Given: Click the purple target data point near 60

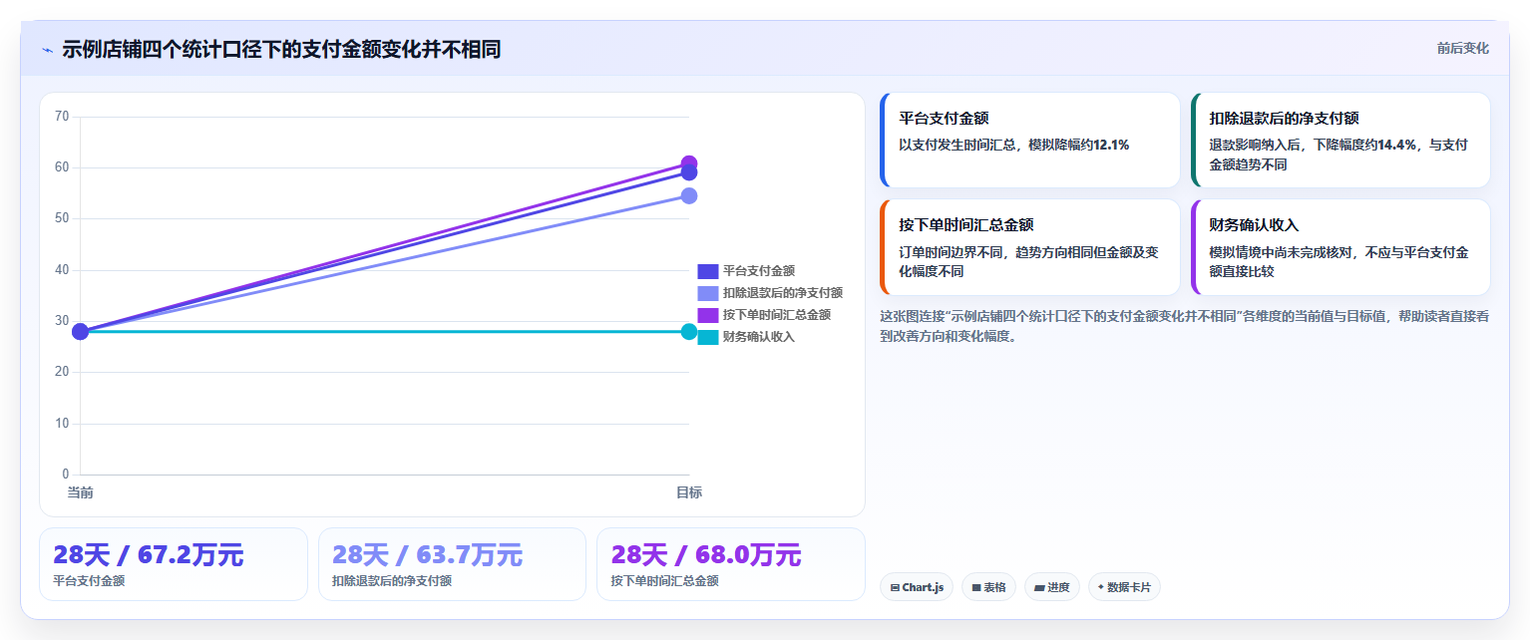Looking at the screenshot, I should click(689, 163).
